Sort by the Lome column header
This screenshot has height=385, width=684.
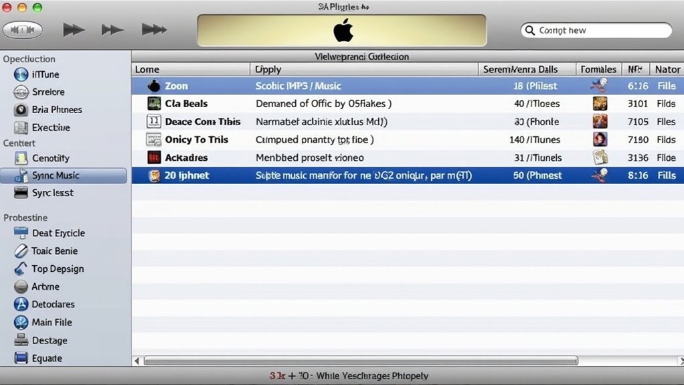pos(191,69)
